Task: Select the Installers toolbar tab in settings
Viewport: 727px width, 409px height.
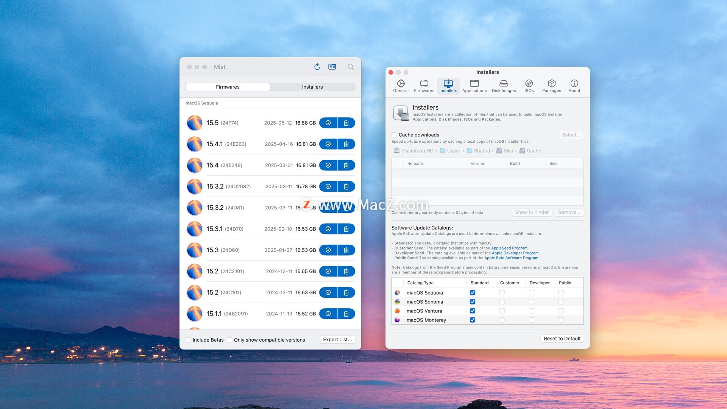Action: tap(448, 86)
